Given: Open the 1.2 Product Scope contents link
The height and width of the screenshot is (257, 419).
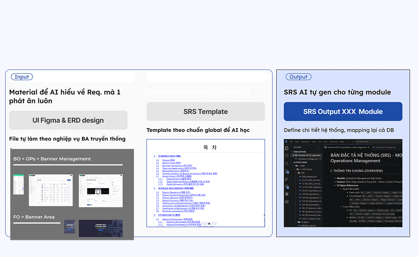Looking at the screenshot, I should click(x=171, y=163).
